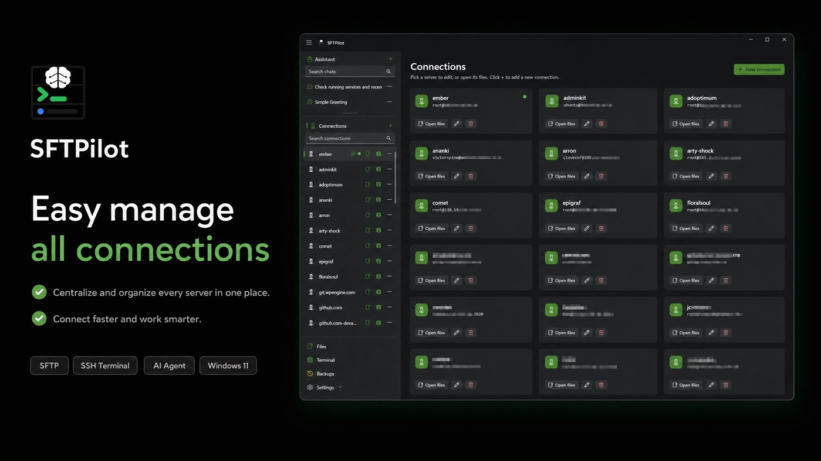
Task: Delete the adminkit connection via trash icon
Action: click(x=601, y=124)
